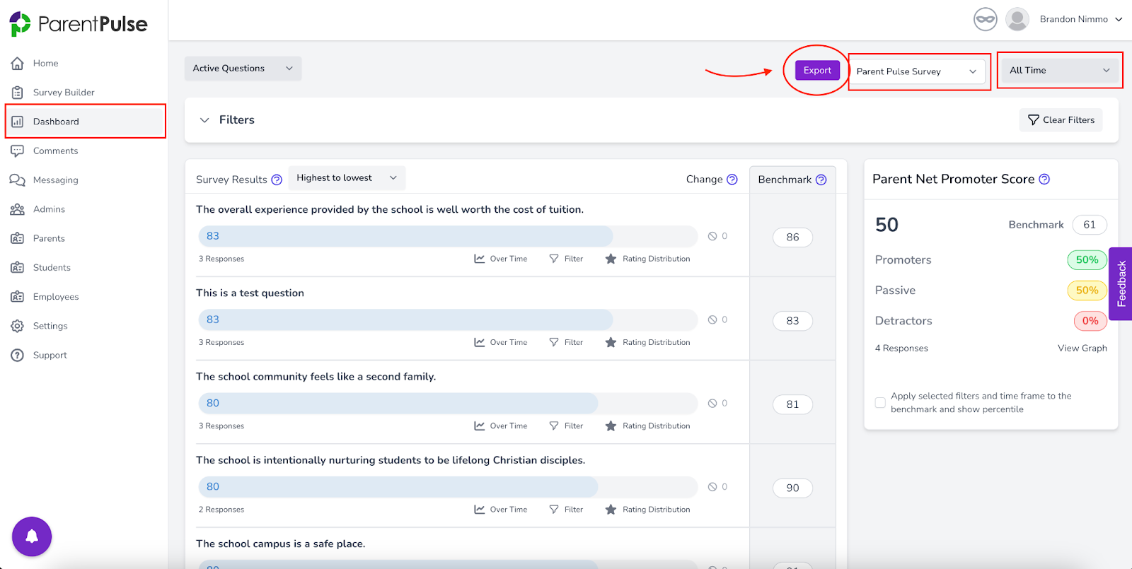Screen dimensions: 1132x569
Task: Open the Change column help icon
Action: click(x=732, y=180)
